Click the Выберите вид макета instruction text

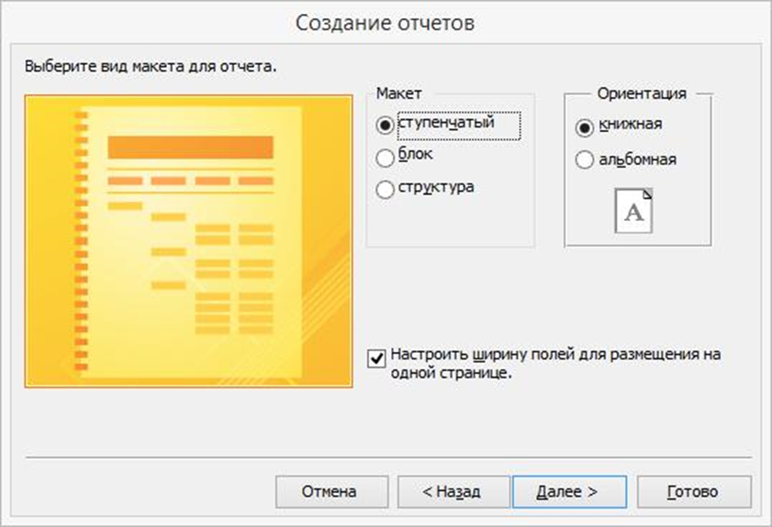click(151, 66)
